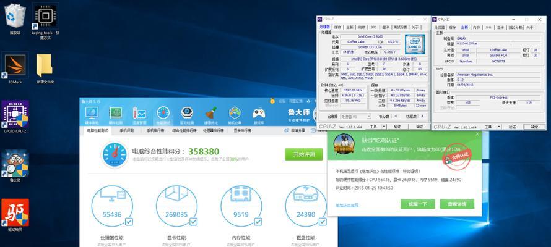Click the 358380 overall score value
Screen dimensions: 551x247
204,151
